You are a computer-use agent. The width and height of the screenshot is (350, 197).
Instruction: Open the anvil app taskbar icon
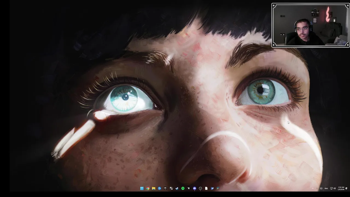click(189, 188)
